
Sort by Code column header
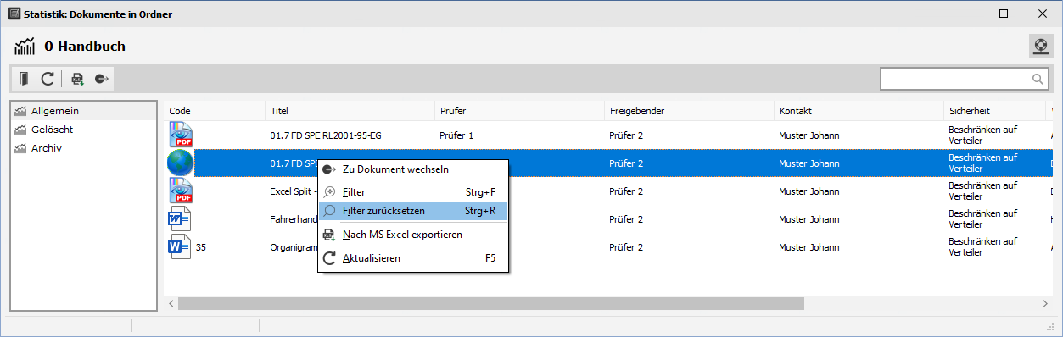(215, 111)
